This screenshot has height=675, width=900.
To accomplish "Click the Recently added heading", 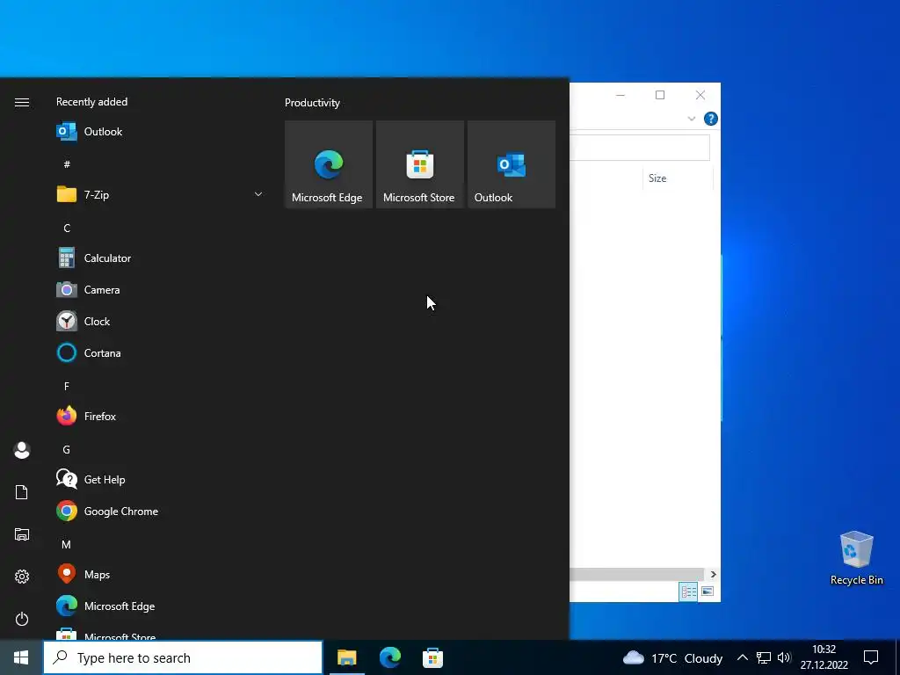I will 91,102.
